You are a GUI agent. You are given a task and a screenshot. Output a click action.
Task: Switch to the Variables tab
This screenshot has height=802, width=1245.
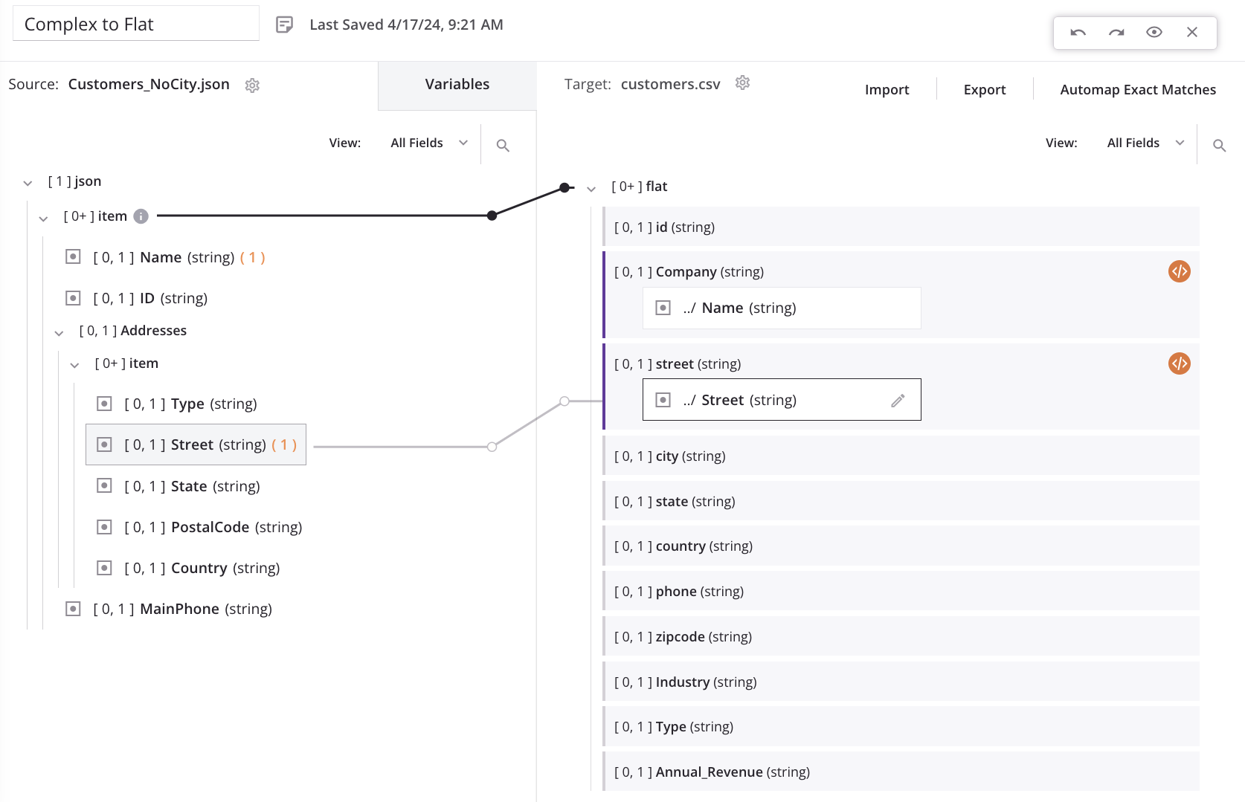click(457, 85)
